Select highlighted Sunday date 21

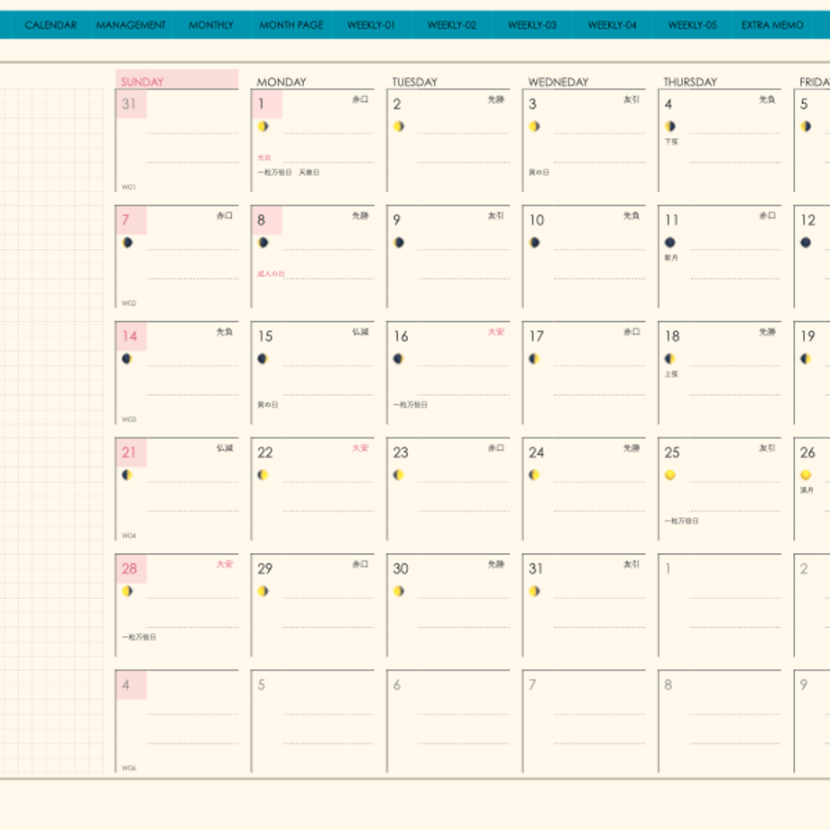[x=130, y=453]
